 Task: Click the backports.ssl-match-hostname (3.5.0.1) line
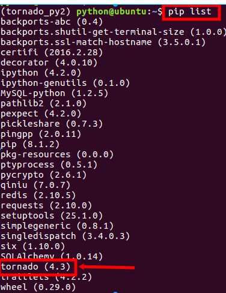click(103, 42)
